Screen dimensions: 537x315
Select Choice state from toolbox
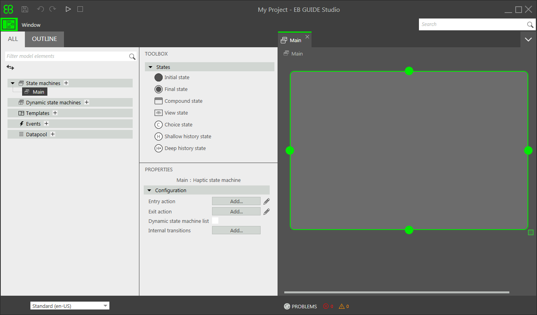click(173, 125)
